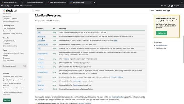Open Migrating to workflows & triggers
Screen dimensions: 184x104
(14, 53)
